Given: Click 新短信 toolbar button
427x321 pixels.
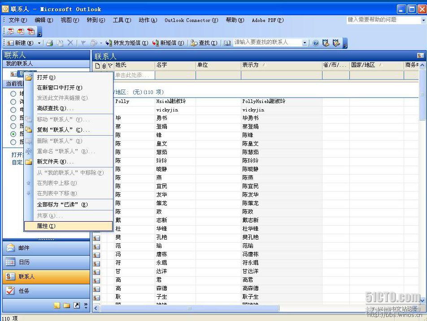Looking at the screenshot, I should 168,43.
